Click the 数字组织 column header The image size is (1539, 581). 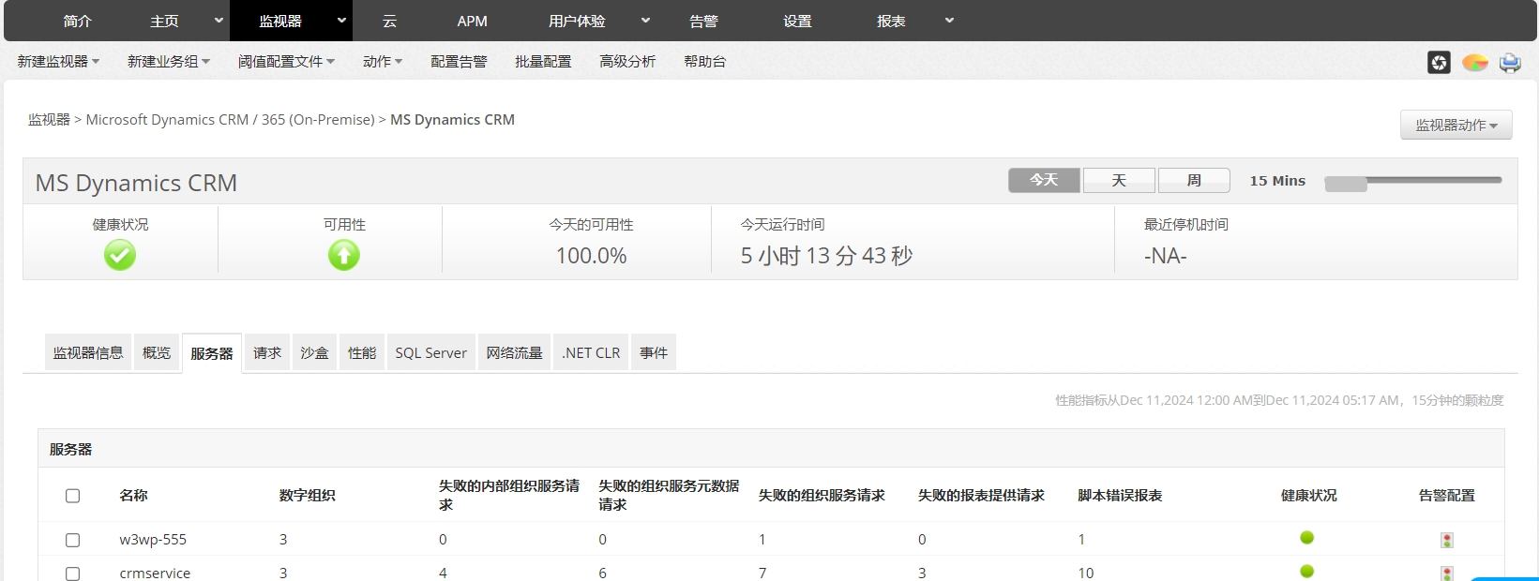pyautogui.click(x=307, y=496)
